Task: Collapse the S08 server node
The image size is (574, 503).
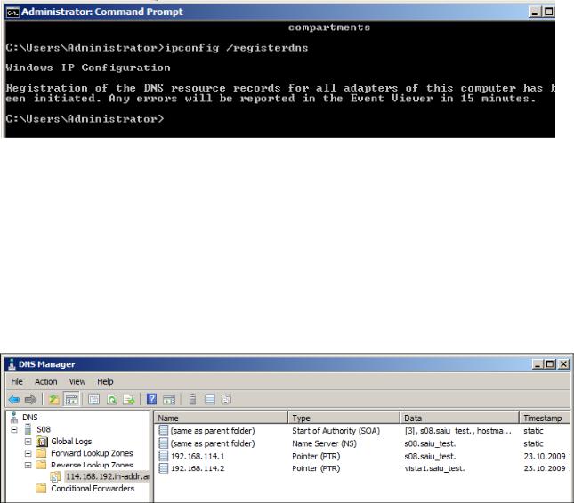Action: pos(14,429)
